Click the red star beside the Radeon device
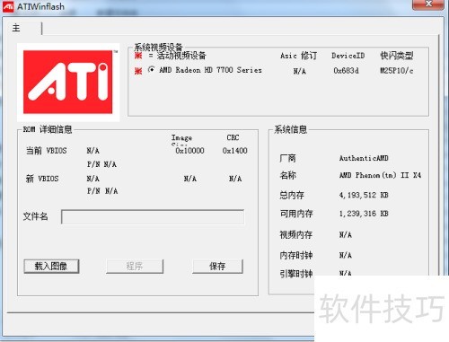449x342 pixels. 138,71
